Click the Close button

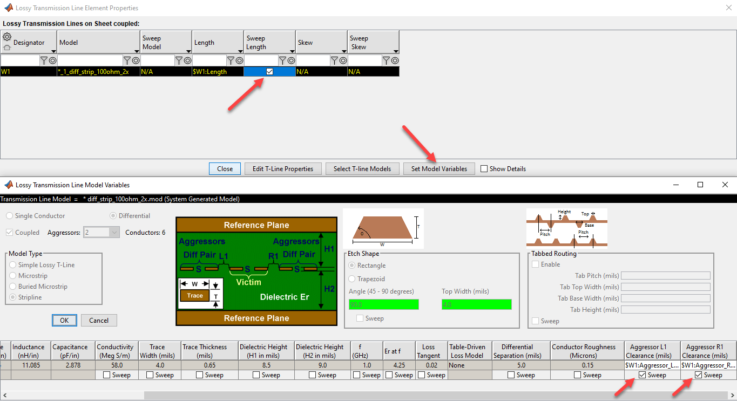pos(225,168)
